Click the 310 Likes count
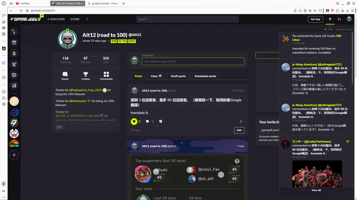This screenshot has height=200, width=357. coord(106,60)
